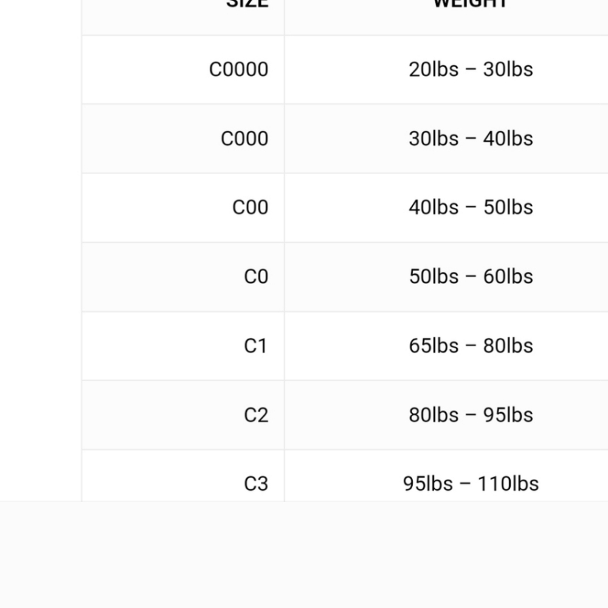
Task: Select the 50lbs – 60lbs weight range
Action: pyautogui.click(x=471, y=277)
